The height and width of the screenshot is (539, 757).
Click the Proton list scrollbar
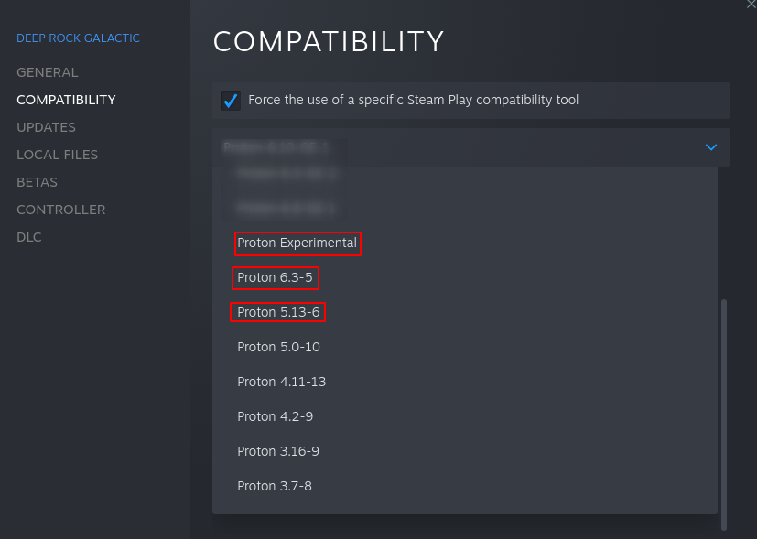click(724, 412)
